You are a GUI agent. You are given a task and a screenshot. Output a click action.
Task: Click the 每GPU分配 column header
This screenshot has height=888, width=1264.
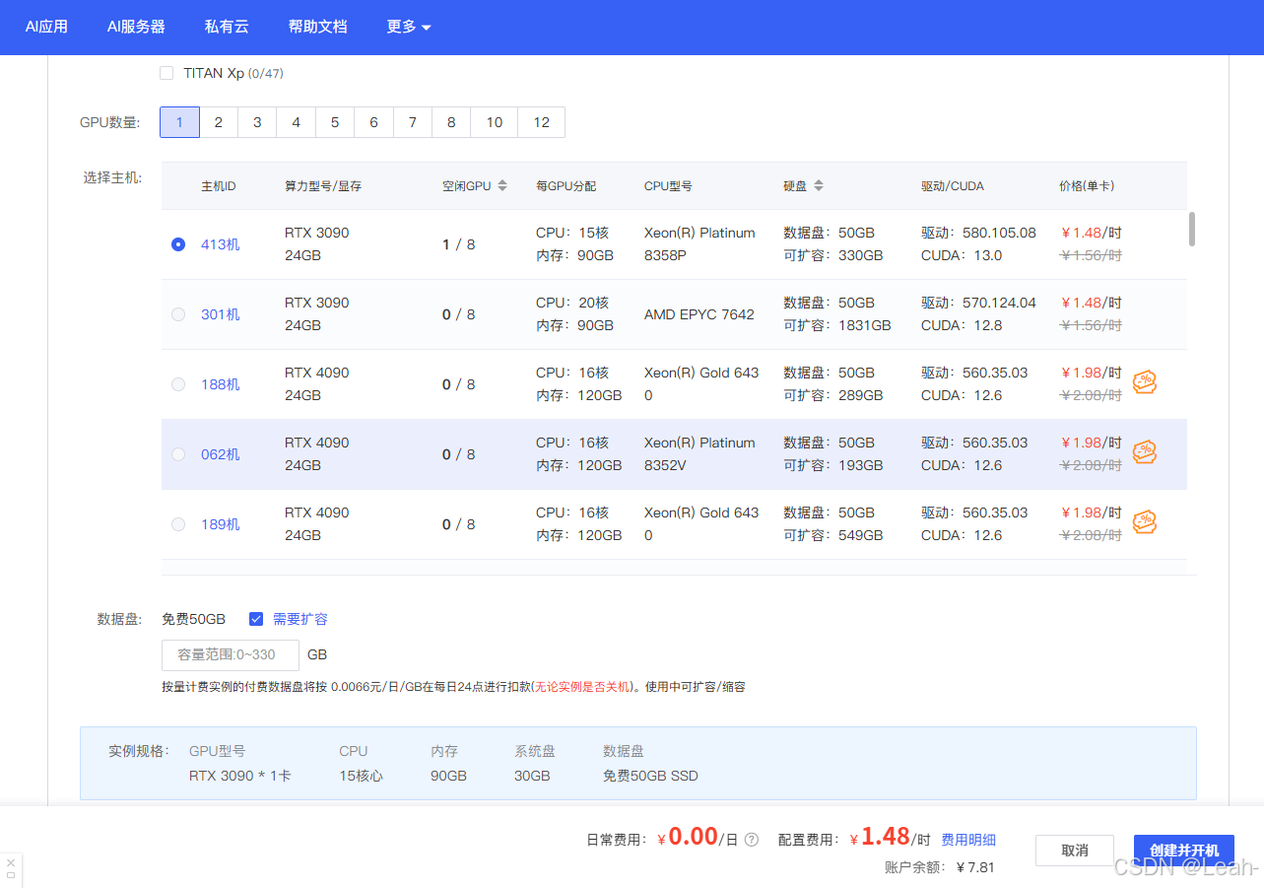tap(566, 185)
